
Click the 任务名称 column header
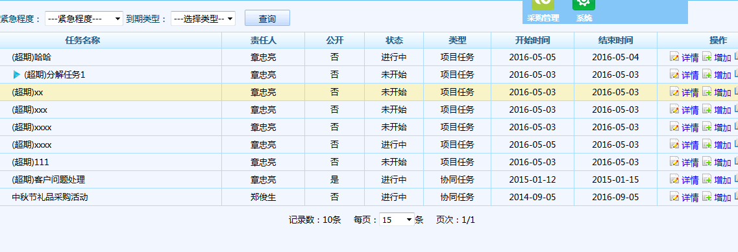[x=83, y=40]
